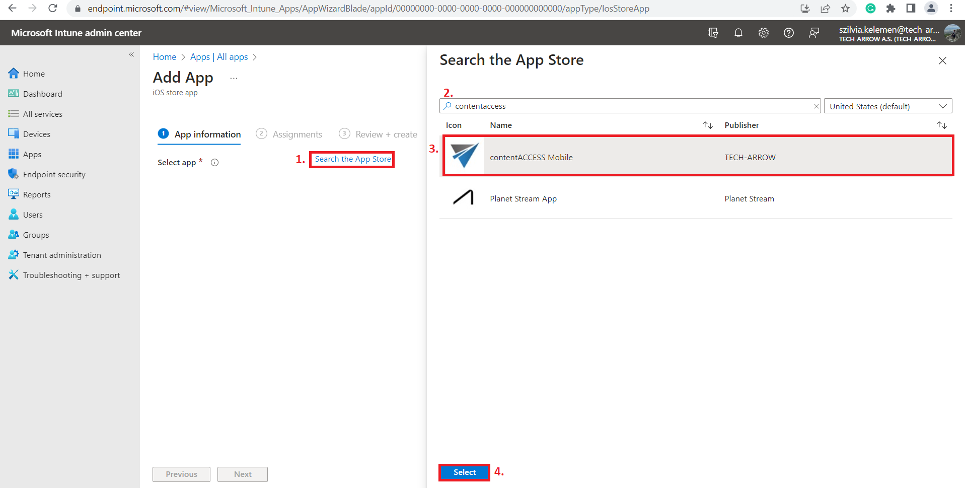Sort results by Publisher column arrows
Viewport: 965px width, 488px height.
coord(941,125)
